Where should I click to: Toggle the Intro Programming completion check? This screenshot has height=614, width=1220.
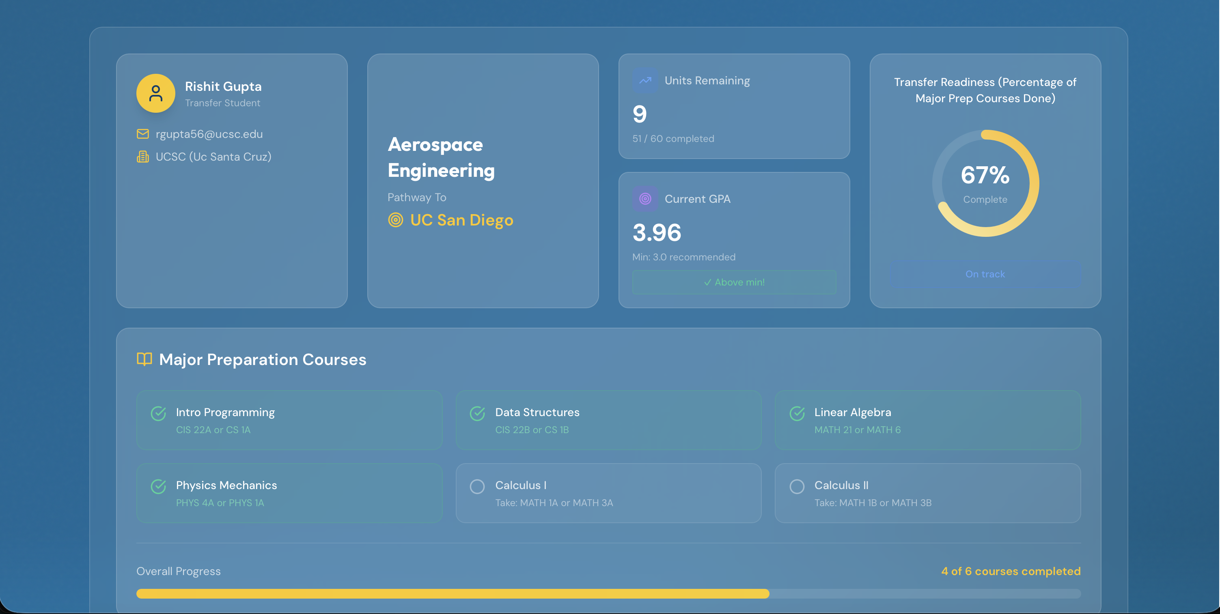click(x=158, y=413)
